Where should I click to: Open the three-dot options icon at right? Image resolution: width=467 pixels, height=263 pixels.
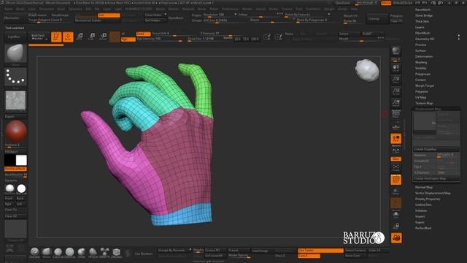[459, 37]
